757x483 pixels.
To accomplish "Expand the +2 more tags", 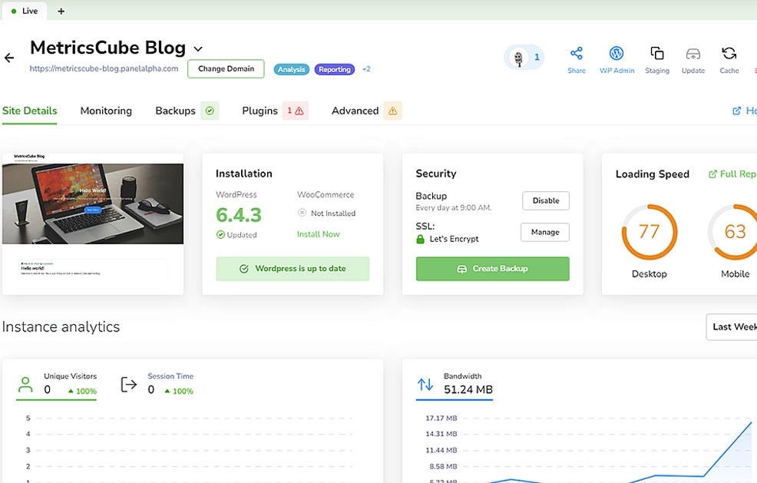I will tap(366, 69).
